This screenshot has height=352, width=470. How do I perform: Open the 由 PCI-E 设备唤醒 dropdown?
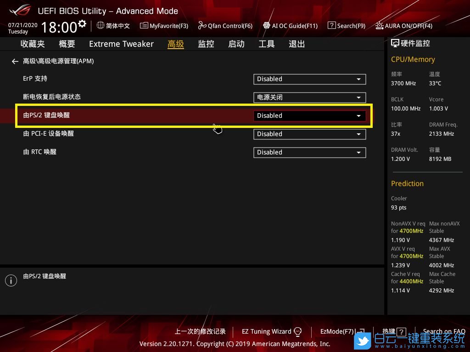pos(309,134)
